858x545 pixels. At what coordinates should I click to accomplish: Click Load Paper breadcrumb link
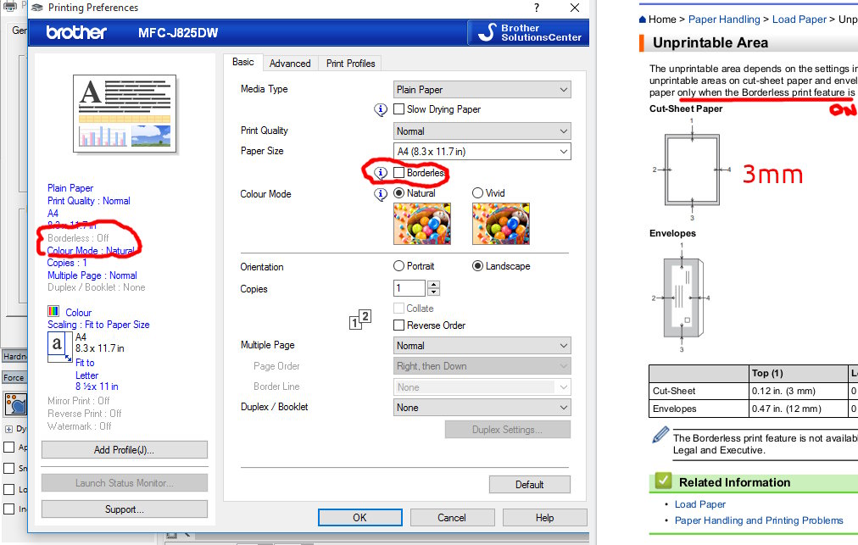coord(799,19)
